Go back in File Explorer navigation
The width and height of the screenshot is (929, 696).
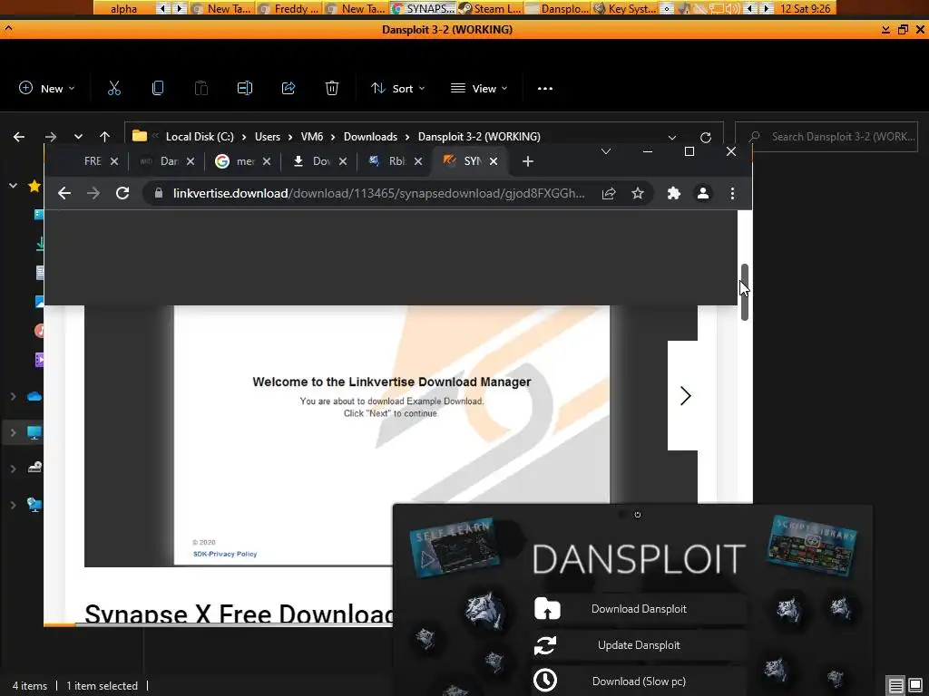coord(19,137)
